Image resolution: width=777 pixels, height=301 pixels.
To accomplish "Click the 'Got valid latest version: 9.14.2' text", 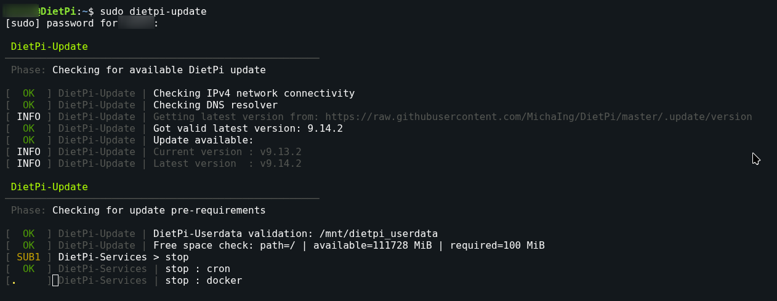I will (x=248, y=128).
